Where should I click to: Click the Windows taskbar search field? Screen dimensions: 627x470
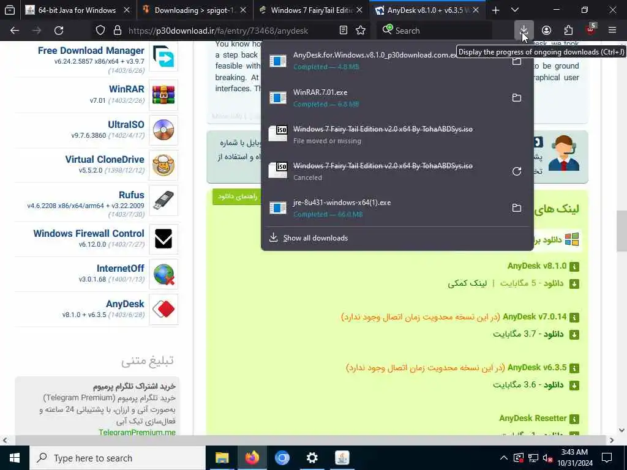[118, 458]
